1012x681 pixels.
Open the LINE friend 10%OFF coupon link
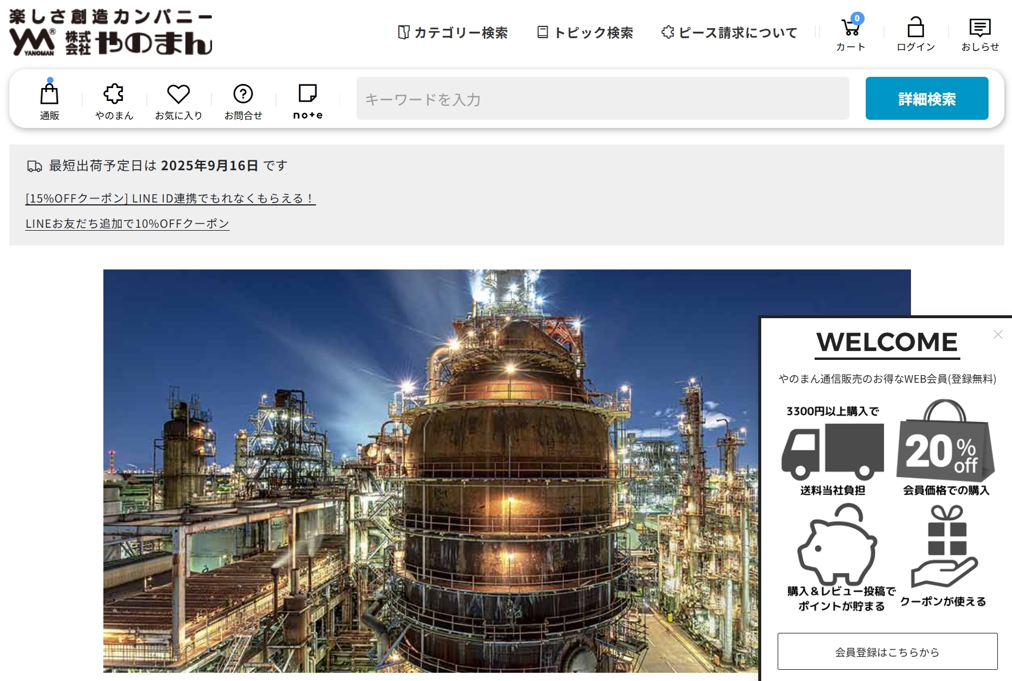click(x=127, y=224)
